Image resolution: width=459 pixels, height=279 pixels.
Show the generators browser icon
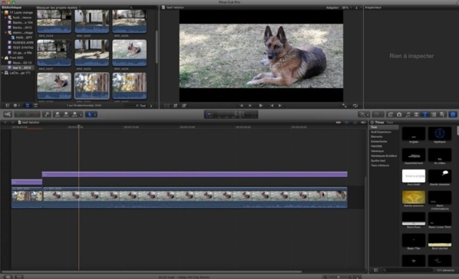[434, 114]
